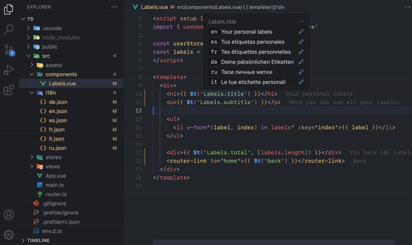The width and height of the screenshot is (412, 245).
Task: Collapse the i18n folder
Action: pos(32,93)
